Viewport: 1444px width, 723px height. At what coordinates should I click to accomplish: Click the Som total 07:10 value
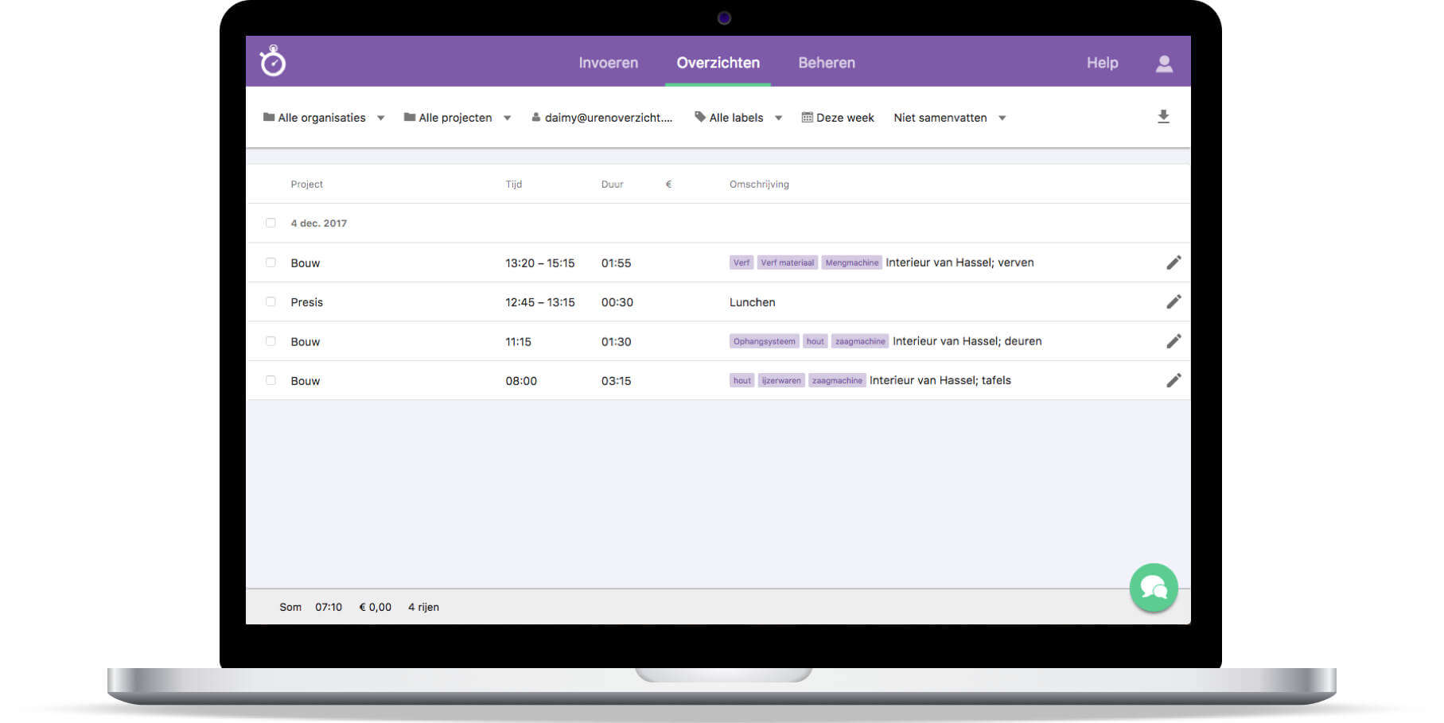pyautogui.click(x=329, y=607)
